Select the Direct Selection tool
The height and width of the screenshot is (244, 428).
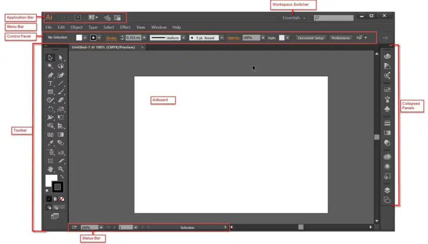click(60, 57)
